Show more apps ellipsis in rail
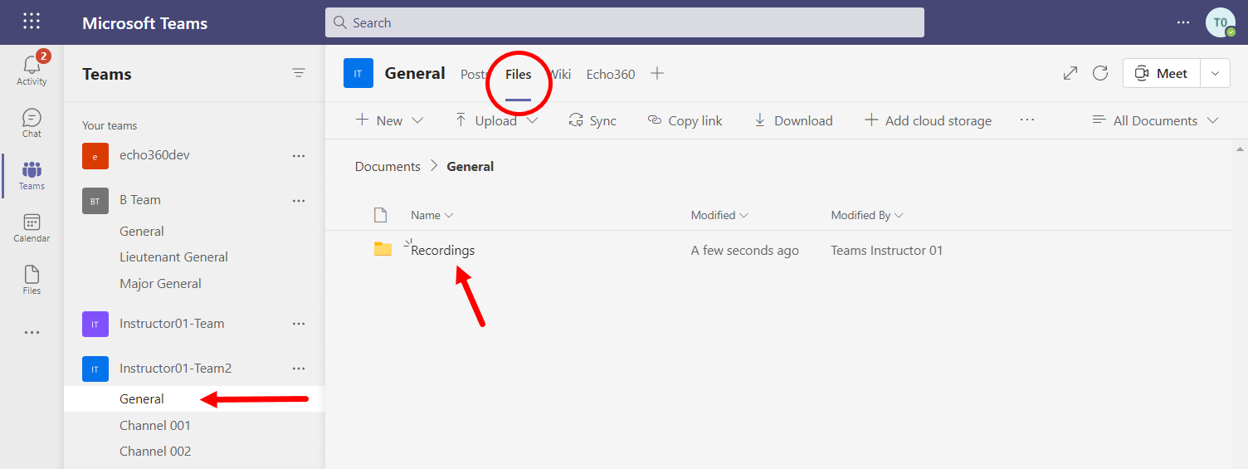The width and height of the screenshot is (1248, 469). [32, 333]
